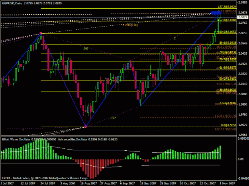
Task: Click the 1.9780 price scale value
Action: (243, 115)
